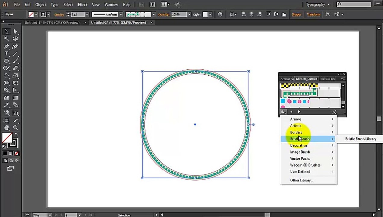
Task: Set paint mode to None
Action: pyautogui.click(x=17, y=153)
